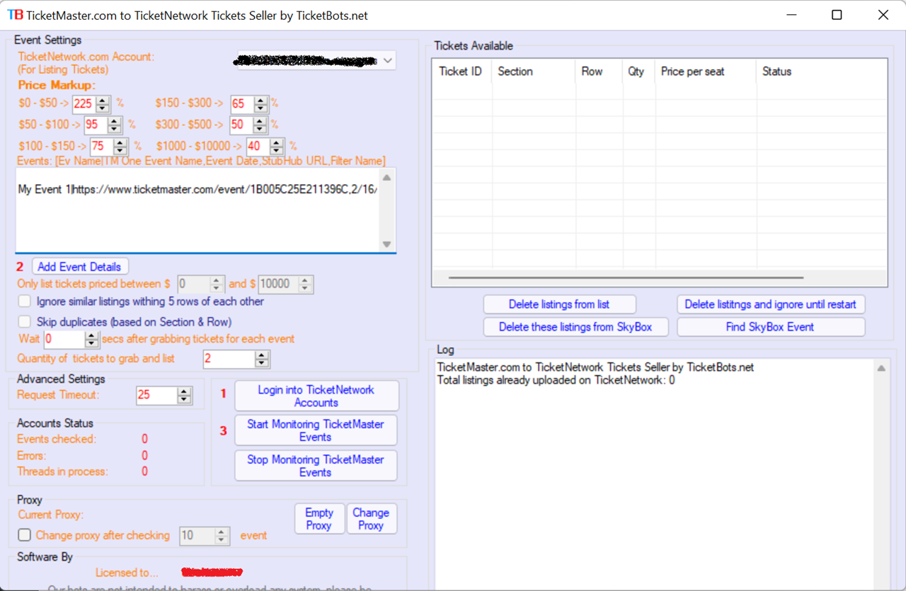
Task: Click the $100 - $150 markup value 75
Action: pyautogui.click(x=101, y=147)
